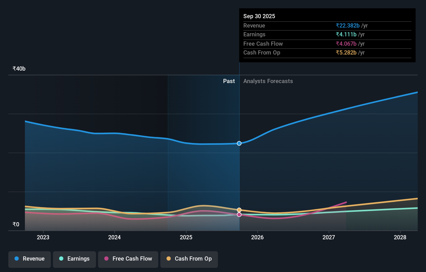Image resolution: width=426 pixels, height=272 pixels.
Task: Toggle the Revenue series visibility
Action: click(x=29, y=259)
